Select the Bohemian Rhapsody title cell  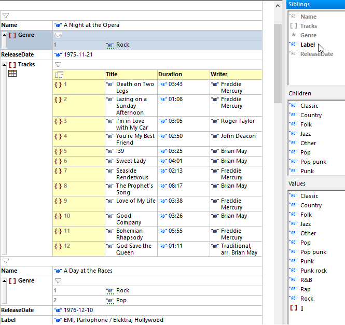coord(129,234)
